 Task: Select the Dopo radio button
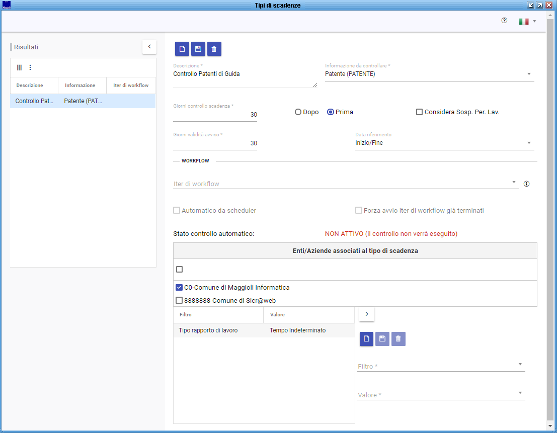(x=298, y=112)
